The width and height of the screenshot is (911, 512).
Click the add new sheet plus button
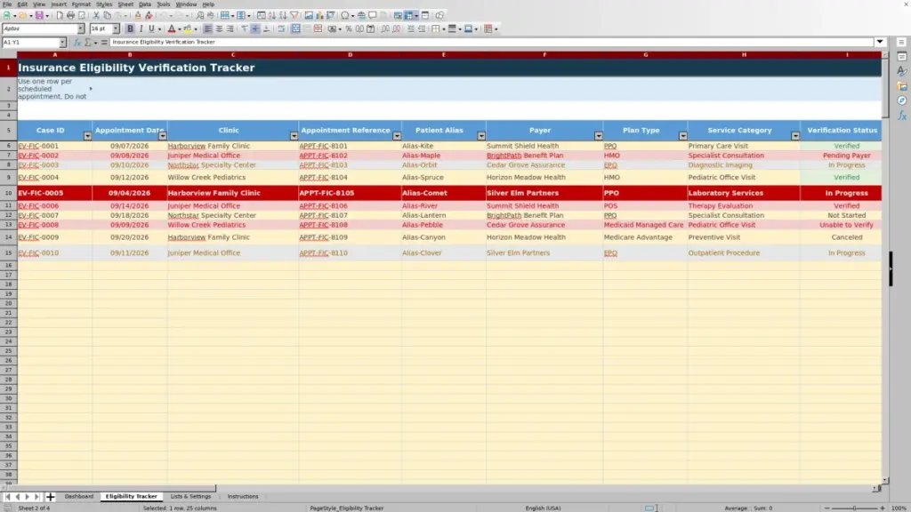[50, 496]
